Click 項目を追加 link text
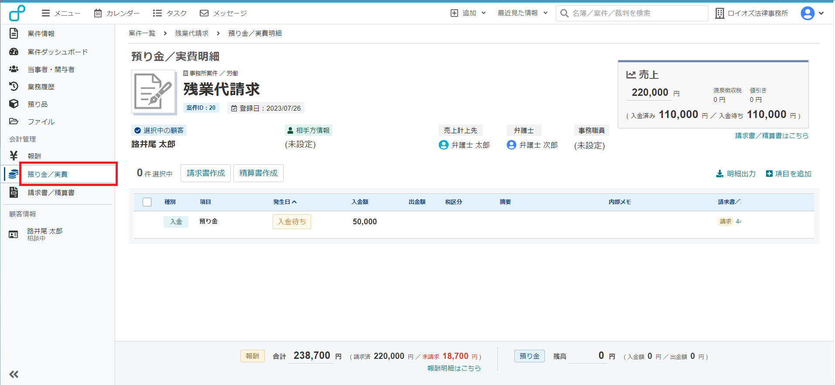Screen dimensions: 835x385 coord(793,174)
